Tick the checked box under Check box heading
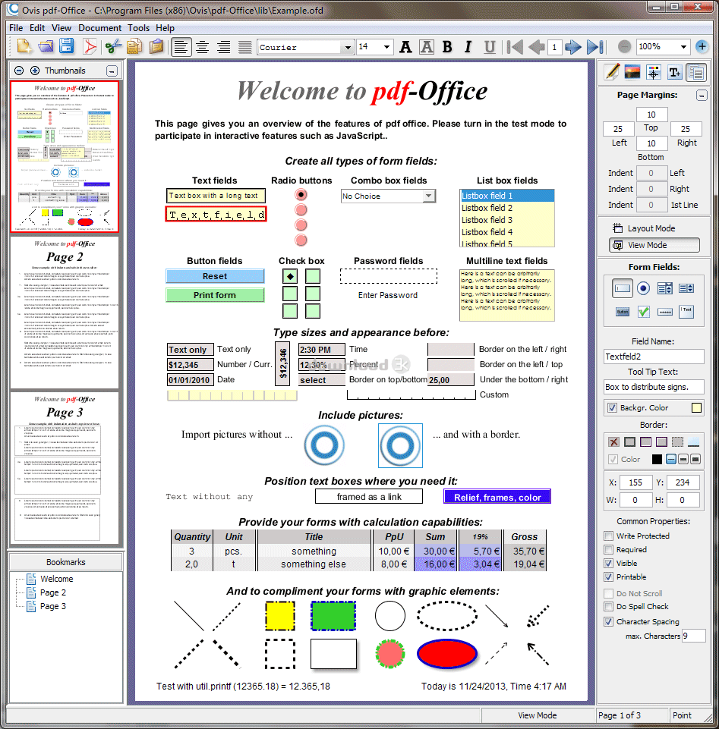This screenshot has height=729, width=719. pyautogui.click(x=290, y=276)
